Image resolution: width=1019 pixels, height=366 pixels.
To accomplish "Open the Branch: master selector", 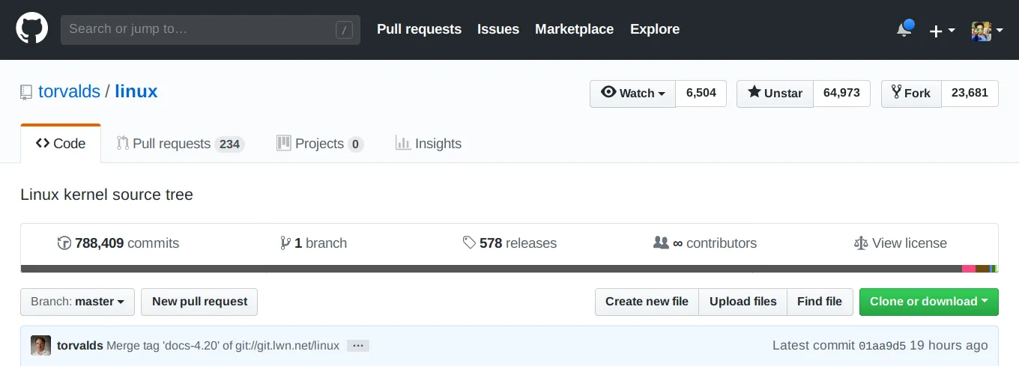I will click(77, 302).
